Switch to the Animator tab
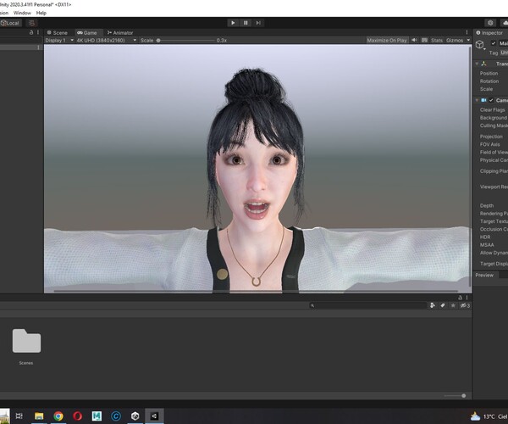 pyautogui.click(x=120, y=33)
